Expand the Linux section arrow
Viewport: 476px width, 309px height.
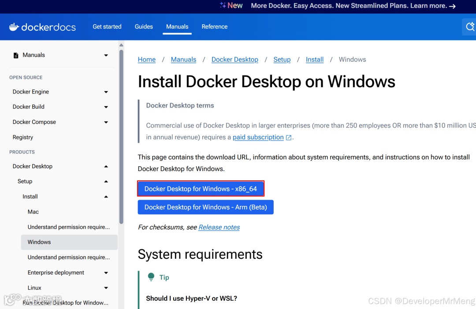click(x=106, y=288)
